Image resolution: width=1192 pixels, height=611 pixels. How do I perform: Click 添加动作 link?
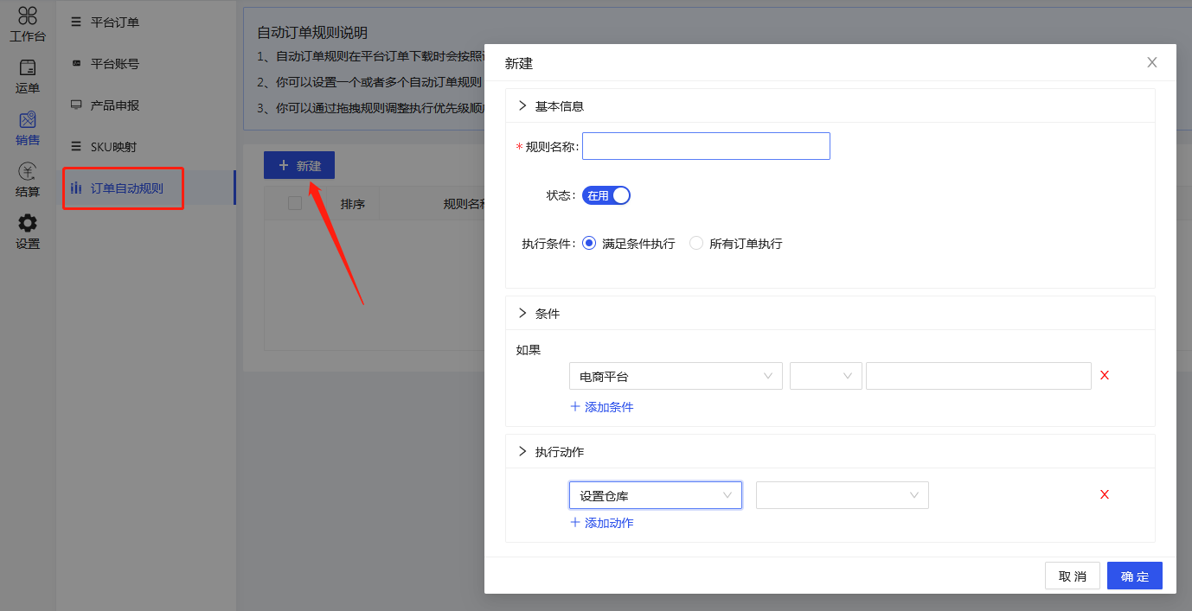click(602, 522)
